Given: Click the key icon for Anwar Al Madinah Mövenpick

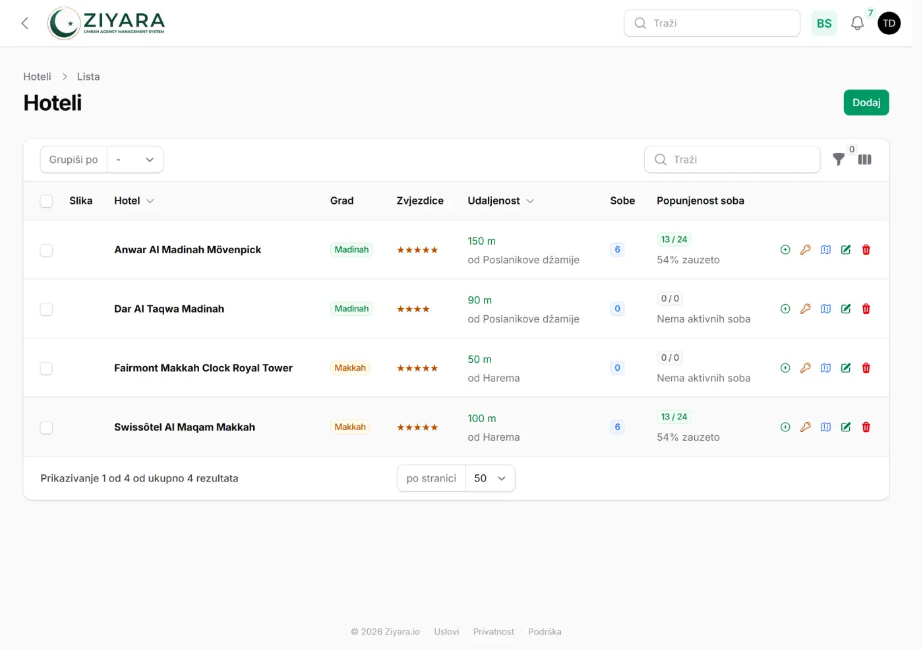Looking at the screenshot, I should pos(806,250).
